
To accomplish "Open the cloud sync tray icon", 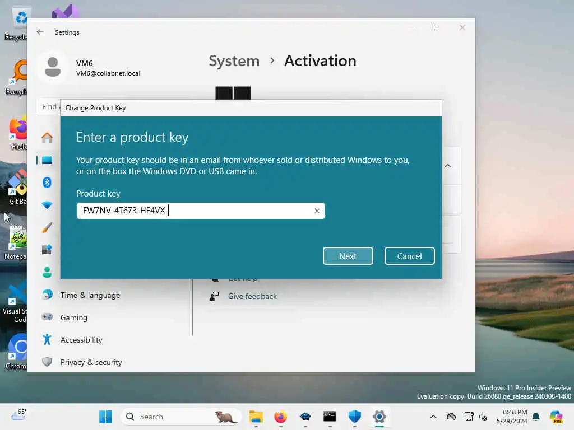I will click(x=451, y=417).
